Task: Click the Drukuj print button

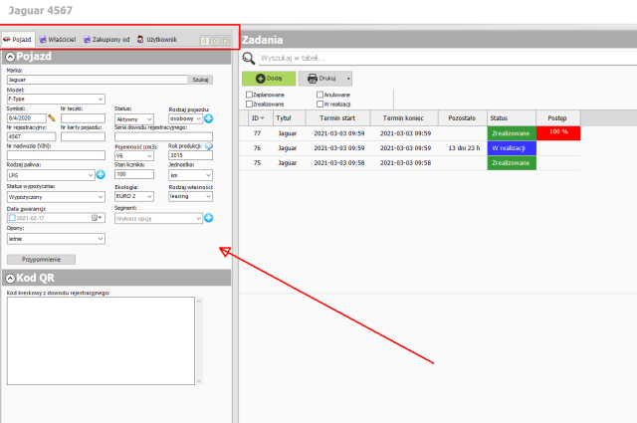Action: tap(321, 79)
